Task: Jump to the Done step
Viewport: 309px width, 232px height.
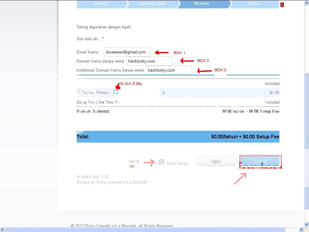Action: (x=254, y=3)
